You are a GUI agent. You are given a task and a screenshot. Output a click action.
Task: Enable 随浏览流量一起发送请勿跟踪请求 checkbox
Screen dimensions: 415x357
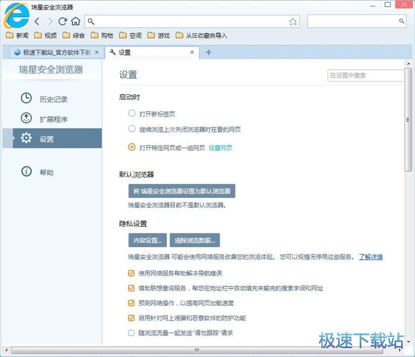pyautogui.click(x=131, y=333)
